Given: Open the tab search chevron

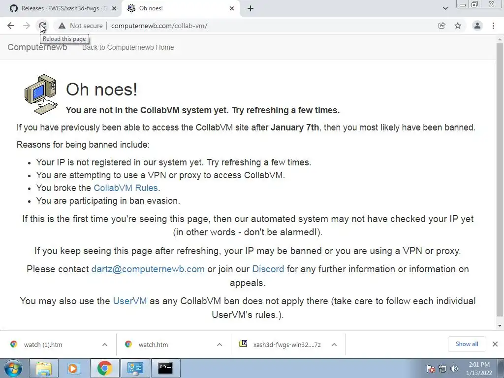Looking at the screenshot, I should [x=445, y=8].
